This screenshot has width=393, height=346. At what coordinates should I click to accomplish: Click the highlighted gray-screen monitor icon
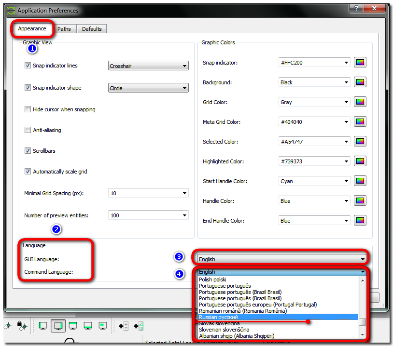pyautogui.click(x=58, y=326)
